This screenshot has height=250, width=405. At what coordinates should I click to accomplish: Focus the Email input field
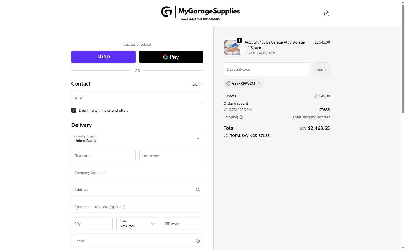tap(137, 97)
